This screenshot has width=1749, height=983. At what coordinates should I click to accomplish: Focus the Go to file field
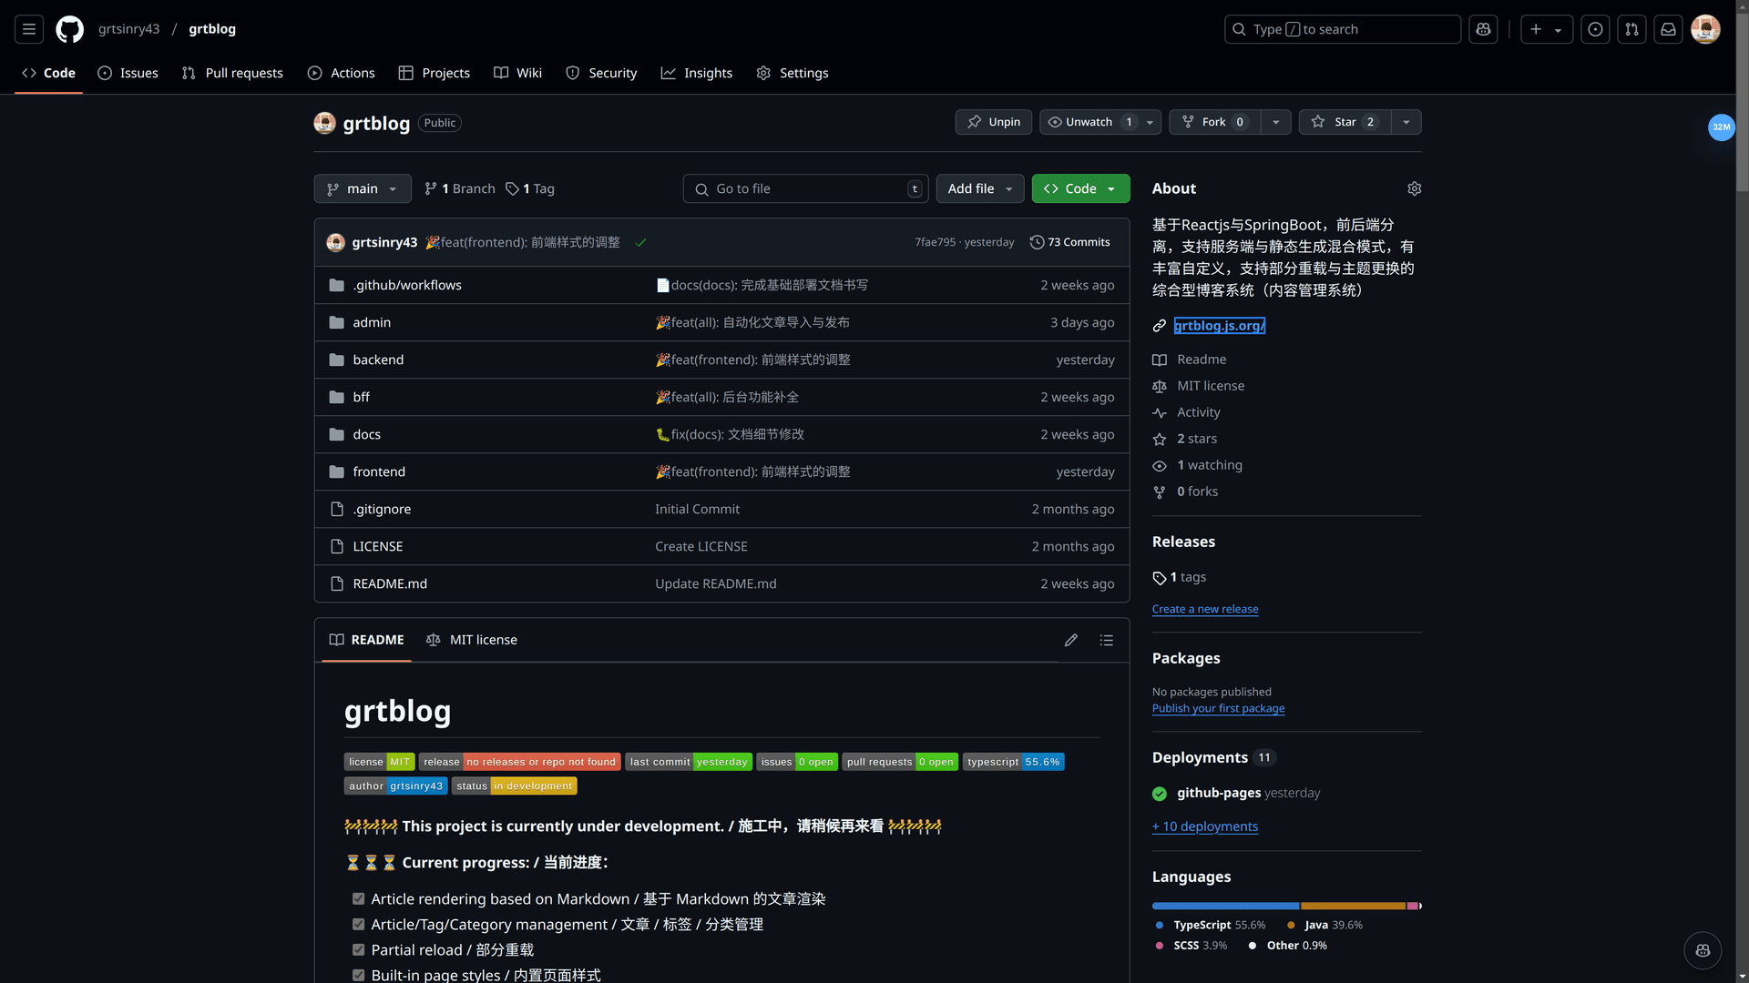[x=805, y=188]
